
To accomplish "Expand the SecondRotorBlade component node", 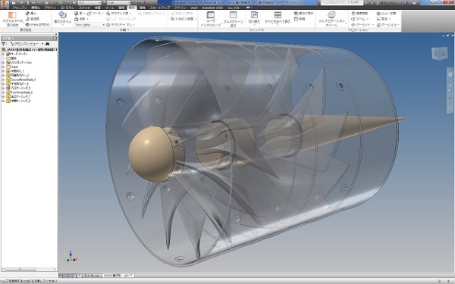I will [3, 80].
